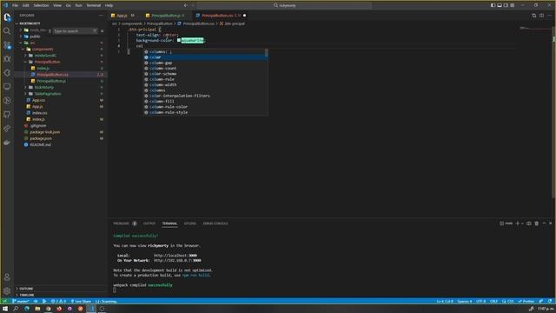Open PrincipalButton.css in the file tree
The width and height of the screenshot is (556, 313).
tap(52, 75)
